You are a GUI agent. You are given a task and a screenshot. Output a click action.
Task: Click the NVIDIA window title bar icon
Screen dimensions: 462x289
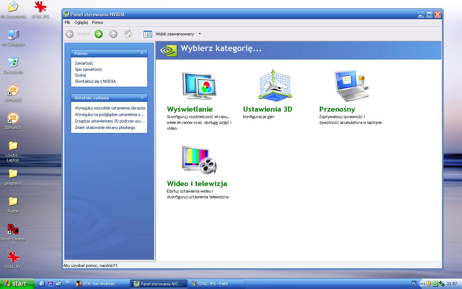click(66, 14)
